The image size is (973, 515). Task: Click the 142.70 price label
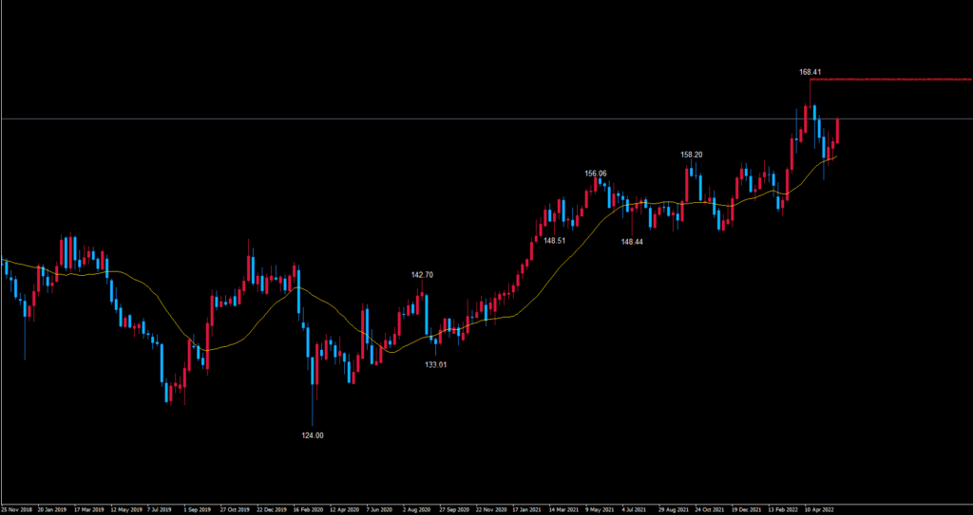[x=422, y=275]
